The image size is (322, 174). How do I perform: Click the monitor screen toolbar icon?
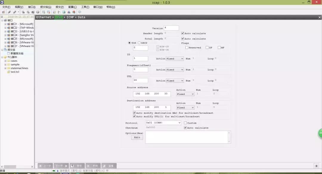coord(38,12)
